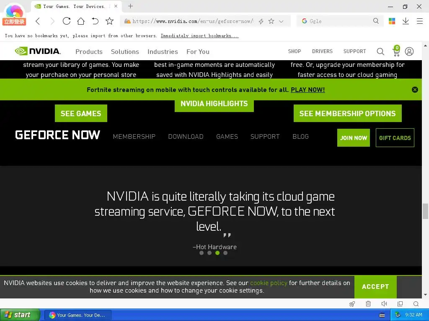Click the zoom magnifier icon in status bar
429x321 pixels.
click(x=416, y=304)
